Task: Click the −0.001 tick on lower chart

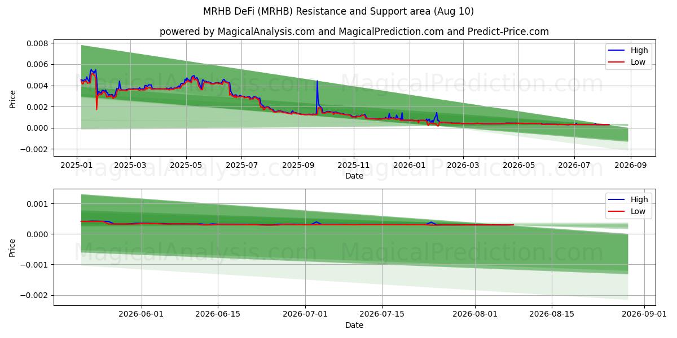Action: pos(34,265)
